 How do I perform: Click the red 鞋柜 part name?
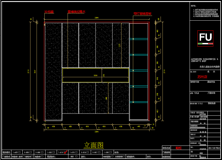pos(178,148)
